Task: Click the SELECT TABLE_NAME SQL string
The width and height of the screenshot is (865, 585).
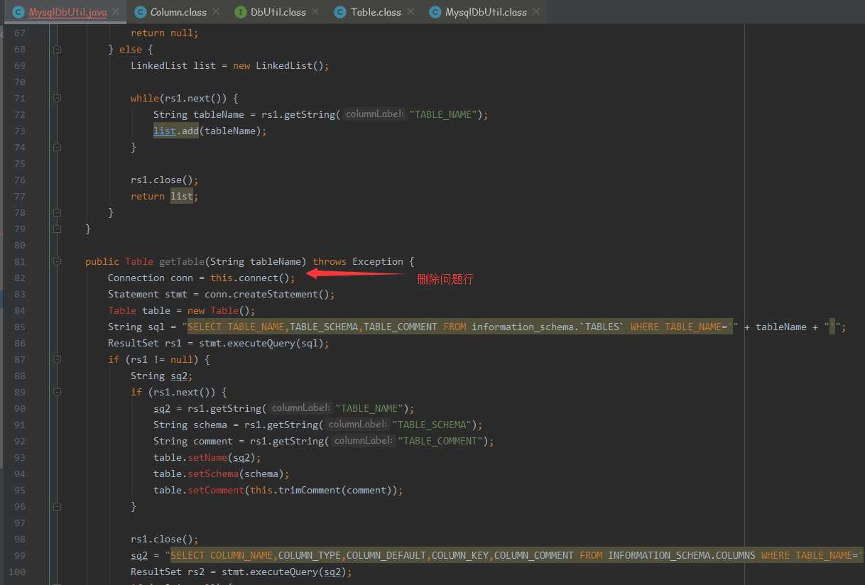Action: coord(460,327)
